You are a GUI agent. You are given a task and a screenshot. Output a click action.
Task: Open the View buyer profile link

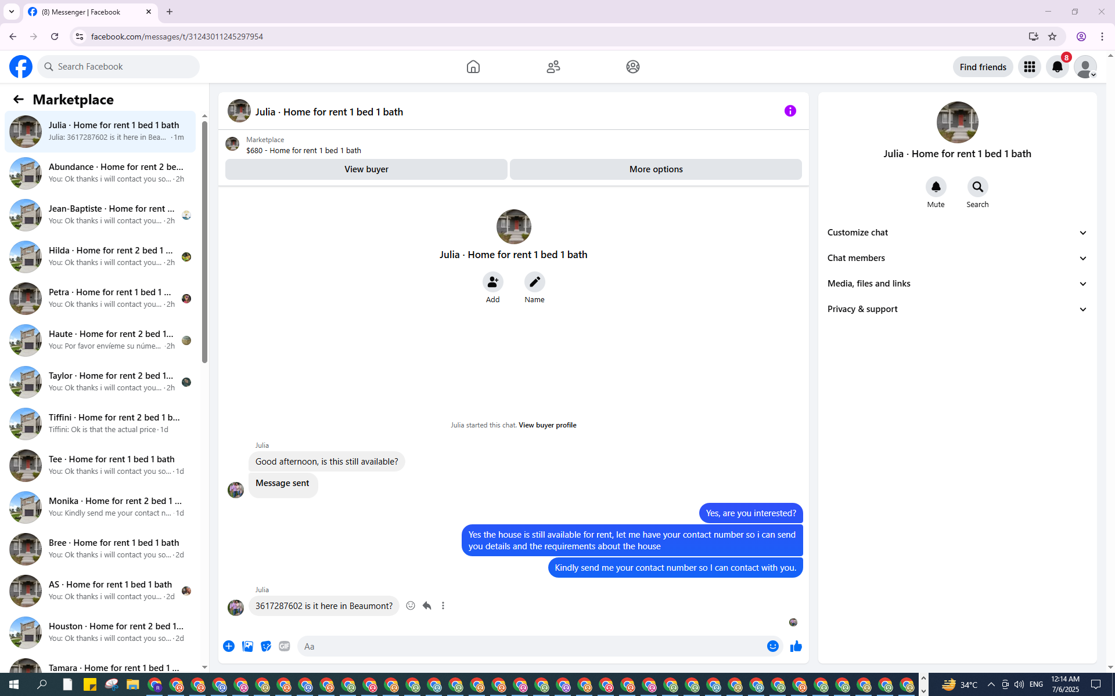coord(547,425)
